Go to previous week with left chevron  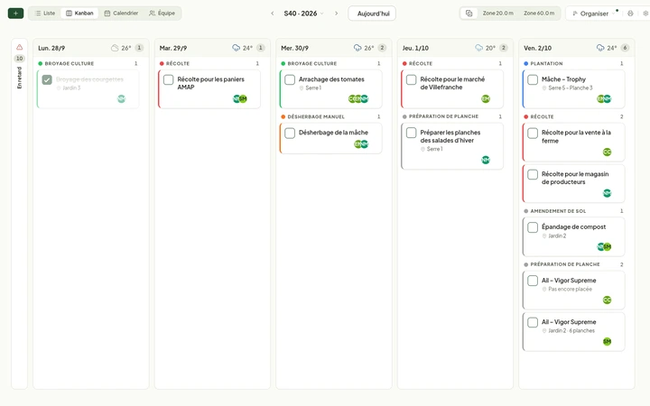[x=273, y=14]
